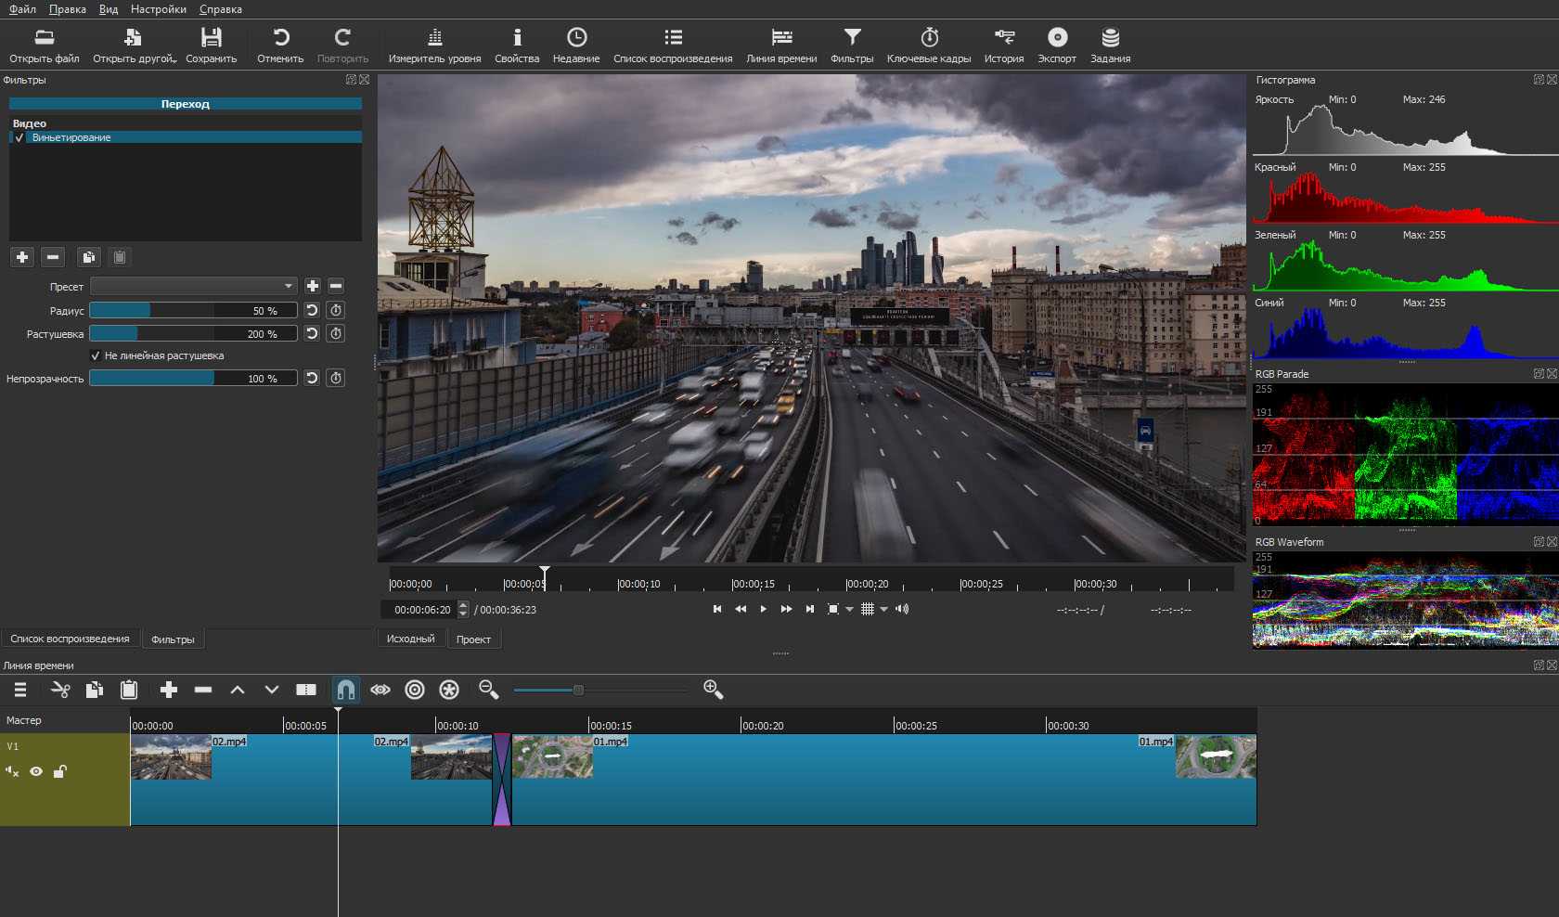The height and width of the screenshot is (917, 1559).
Task: Save project with Сохранить icon
Action: [212, 37]
